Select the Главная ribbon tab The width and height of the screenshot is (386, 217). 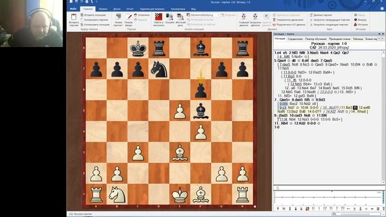[x=87, y=9]
